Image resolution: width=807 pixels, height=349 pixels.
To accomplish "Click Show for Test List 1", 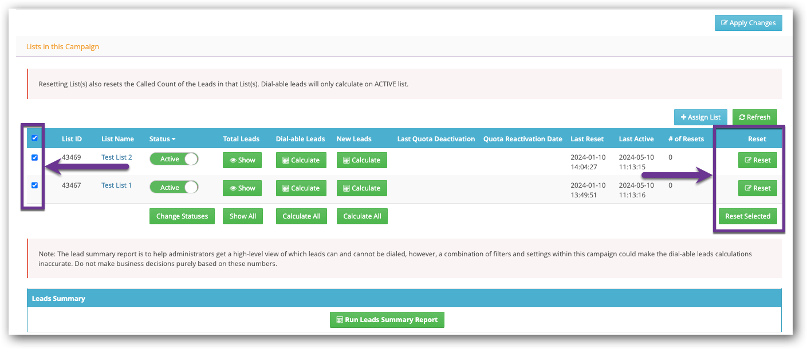I will pos(242,188).
